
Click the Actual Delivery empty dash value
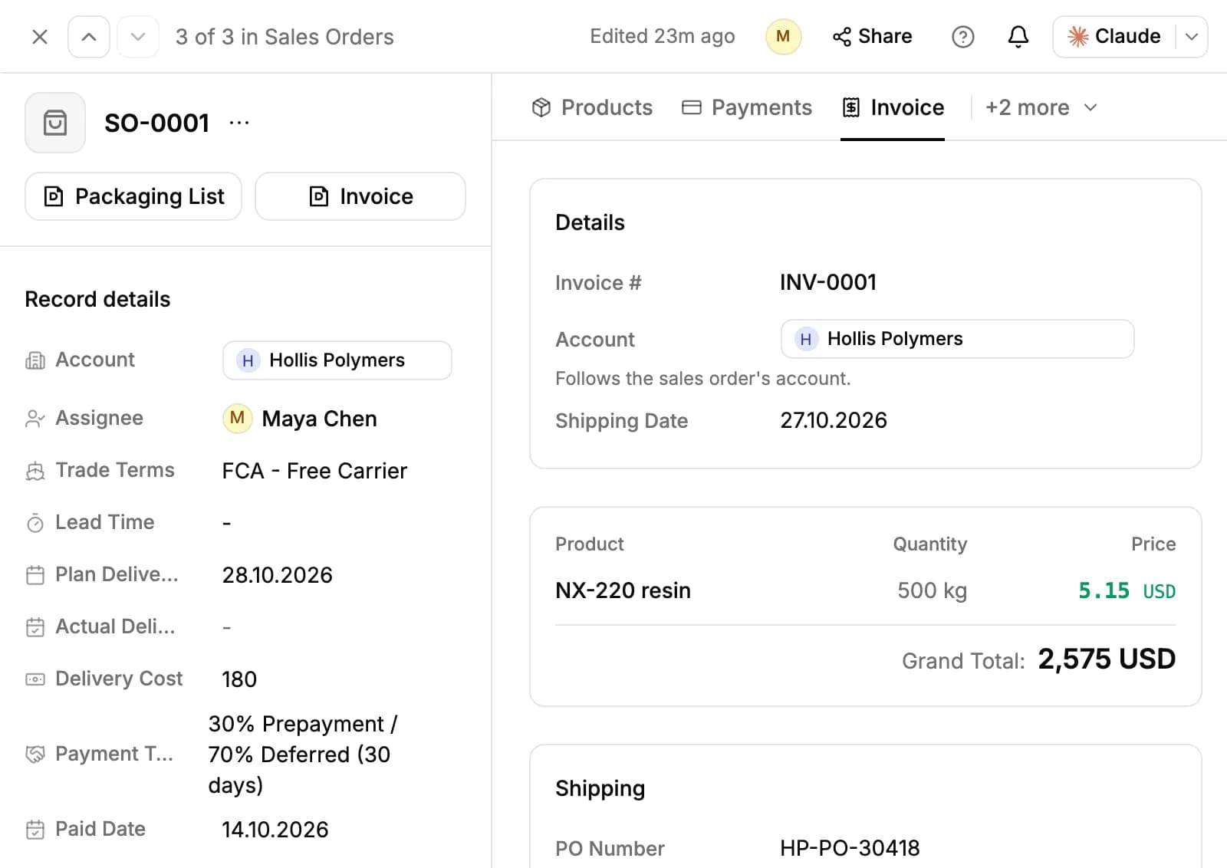coord(227,627)
